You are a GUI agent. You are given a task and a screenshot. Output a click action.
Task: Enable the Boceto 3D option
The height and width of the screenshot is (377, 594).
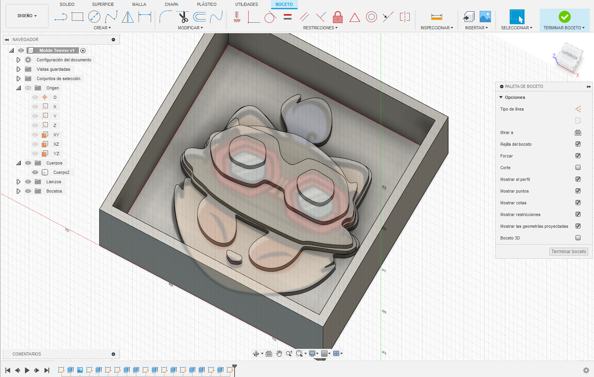click(x=578, y=238)
